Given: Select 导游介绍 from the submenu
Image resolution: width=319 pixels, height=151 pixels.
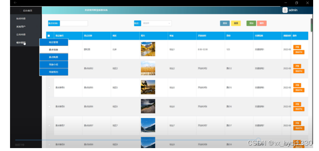Looking at the screenshot, I should pyautogui.click(x=54, y=65).
